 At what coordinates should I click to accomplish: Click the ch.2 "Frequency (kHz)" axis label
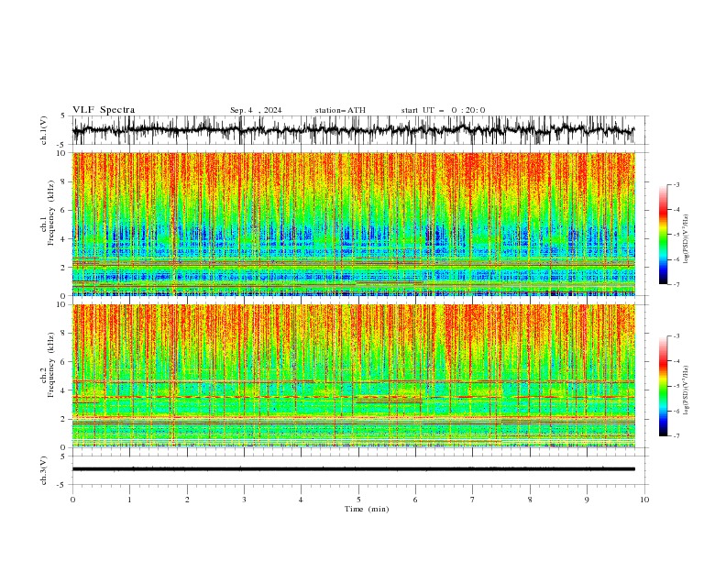click(51, 365)
